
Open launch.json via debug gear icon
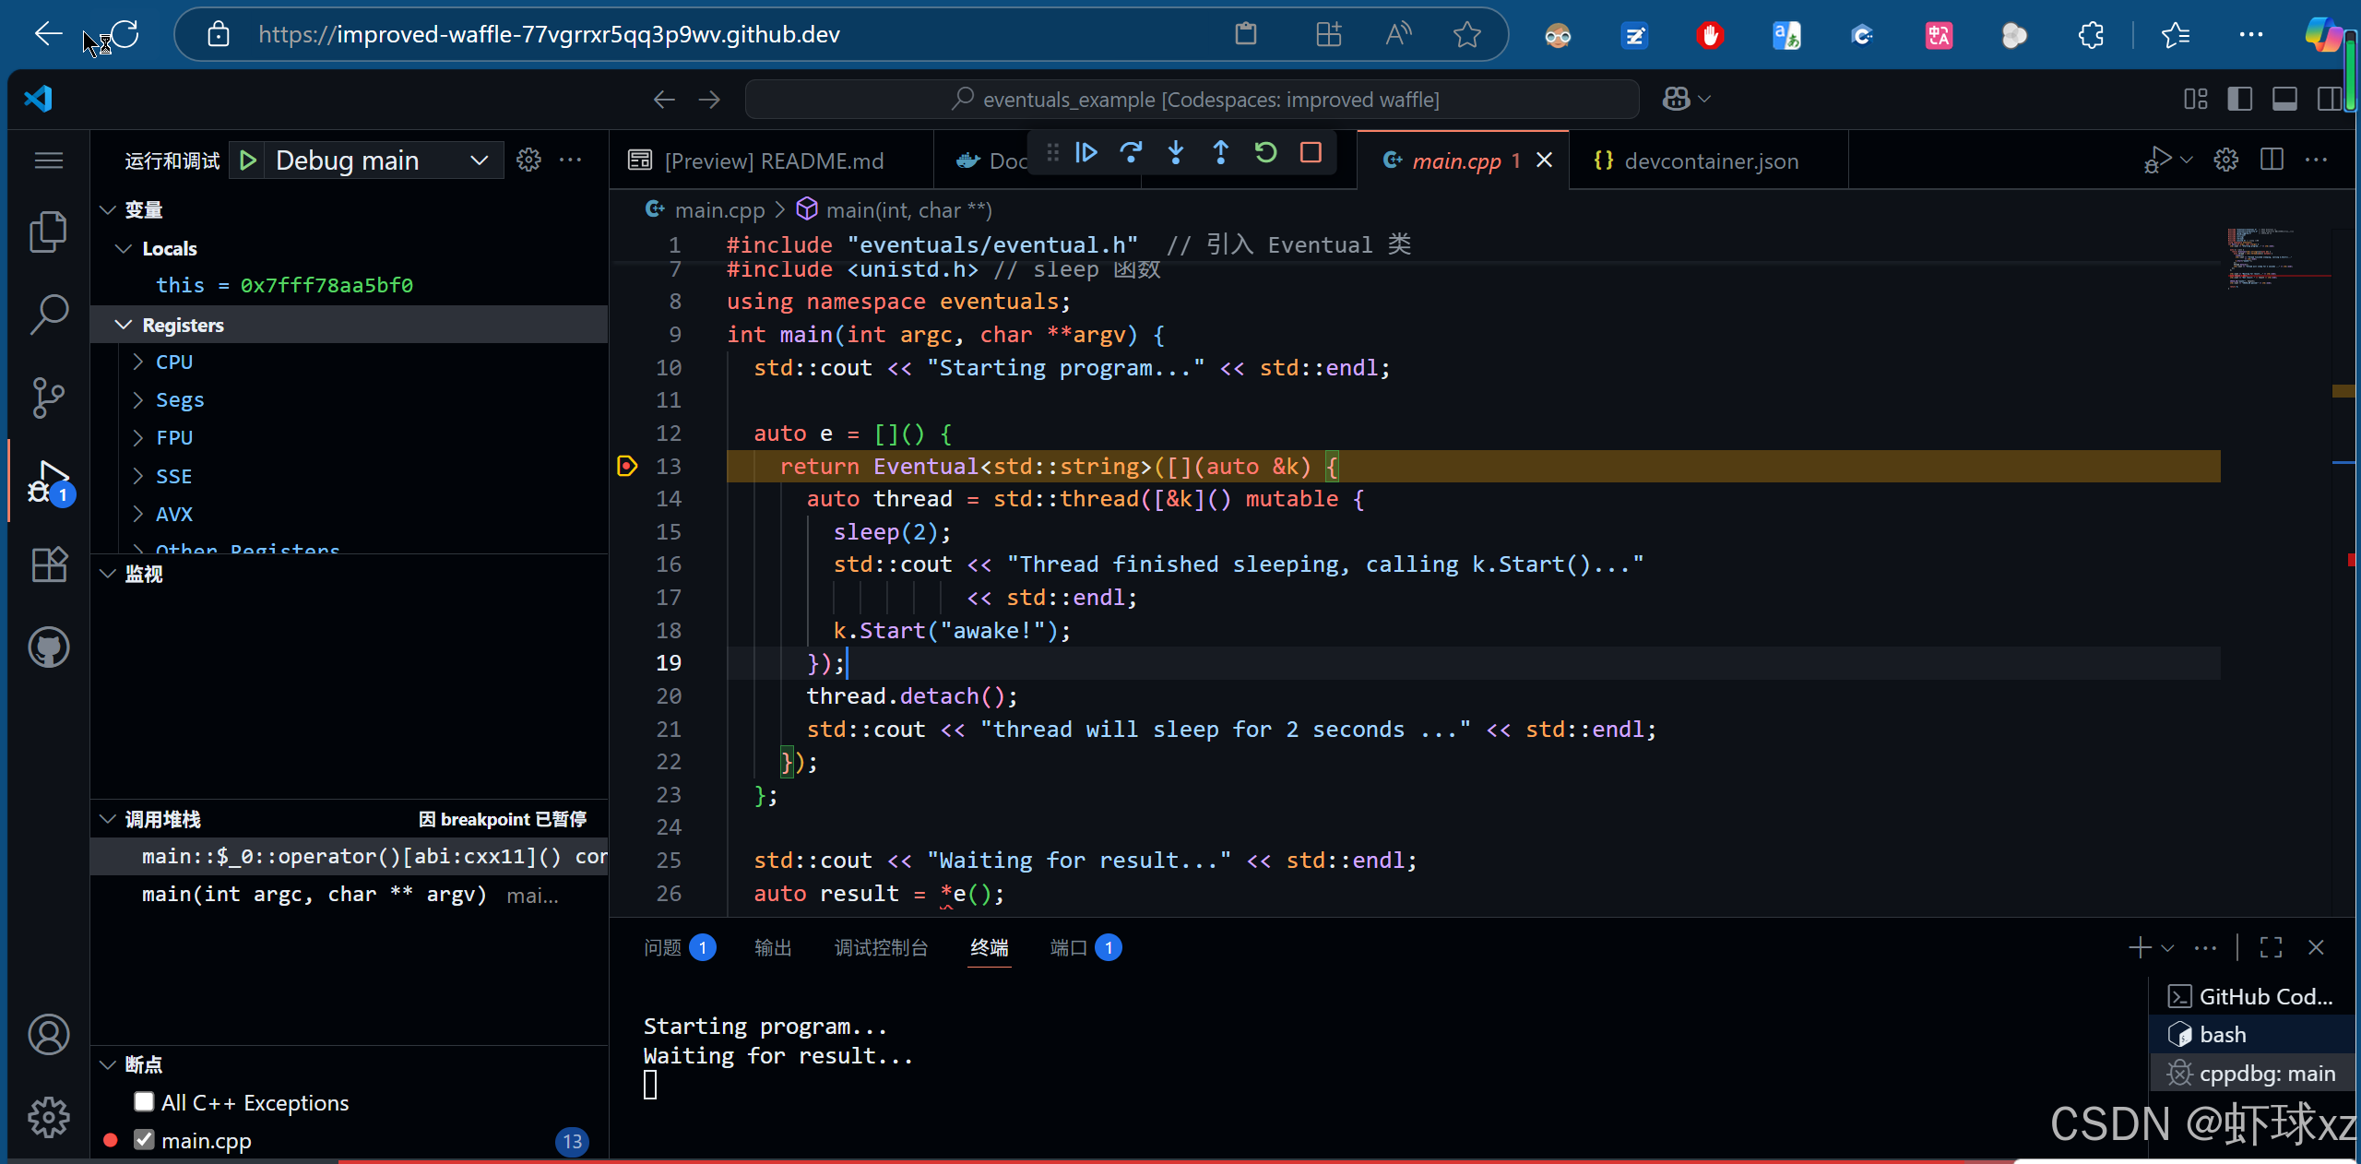[528, 160]
